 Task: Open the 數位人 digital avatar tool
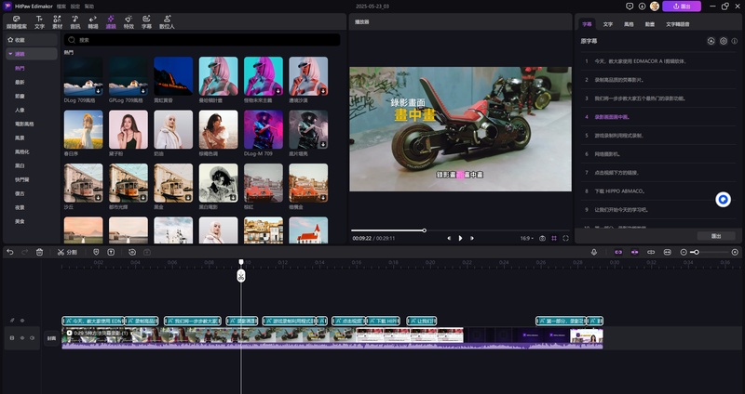(x=167, y=22)
